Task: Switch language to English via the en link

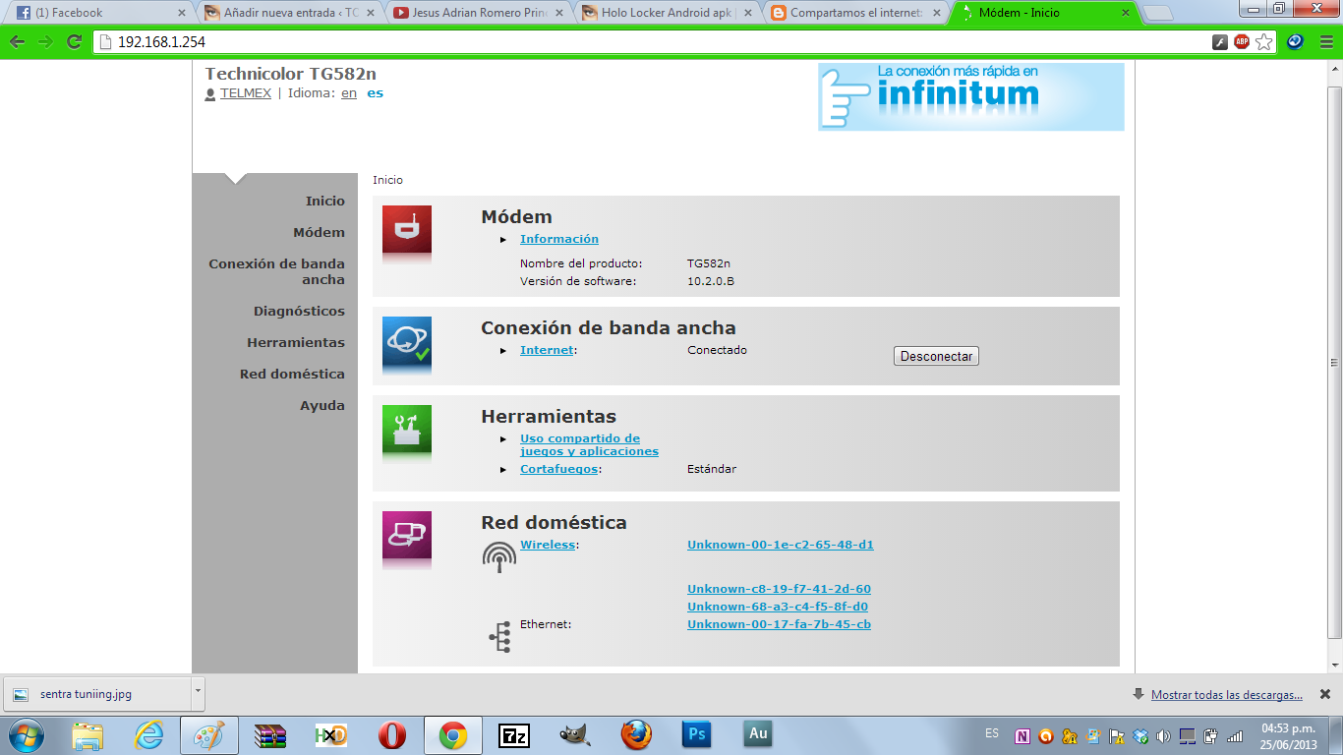Action: (348, 93)
